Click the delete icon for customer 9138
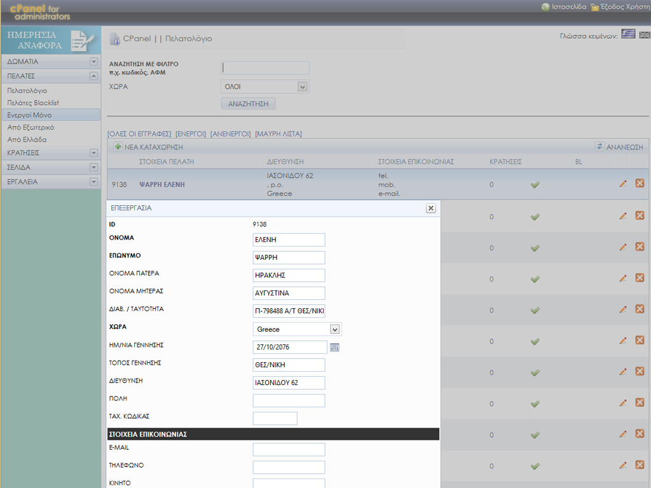This screenshot has width=651, height=488. tap(640, 184)
